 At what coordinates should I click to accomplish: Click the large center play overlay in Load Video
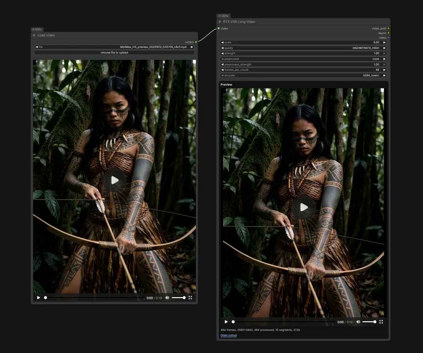click(x=115, y=180)
